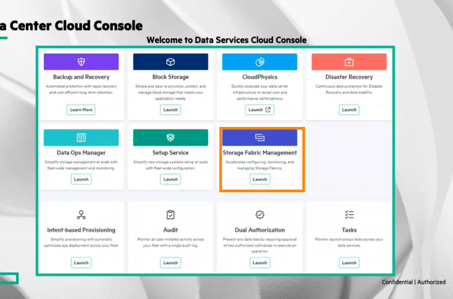Screen dimensions: 453x299
Task: Click the Dual Authorization description text
Action: tap(260, 245)
